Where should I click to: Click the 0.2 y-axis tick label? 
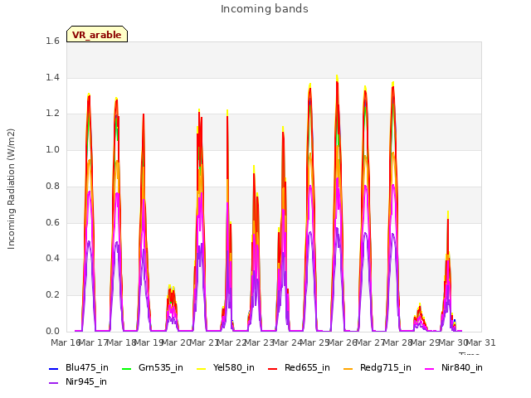coord(52,295)
